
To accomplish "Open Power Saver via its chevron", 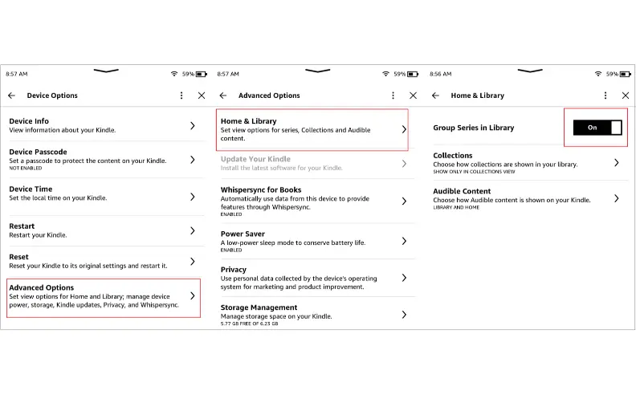I will [x=404, y=241].
